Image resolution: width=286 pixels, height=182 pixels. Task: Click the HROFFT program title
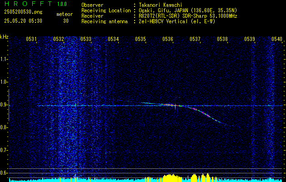pyautogui.click(x=28, y=4)
